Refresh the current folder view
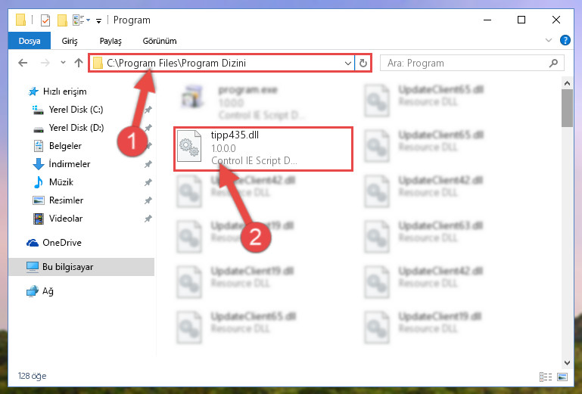582x394 pixels. point(363,63)
